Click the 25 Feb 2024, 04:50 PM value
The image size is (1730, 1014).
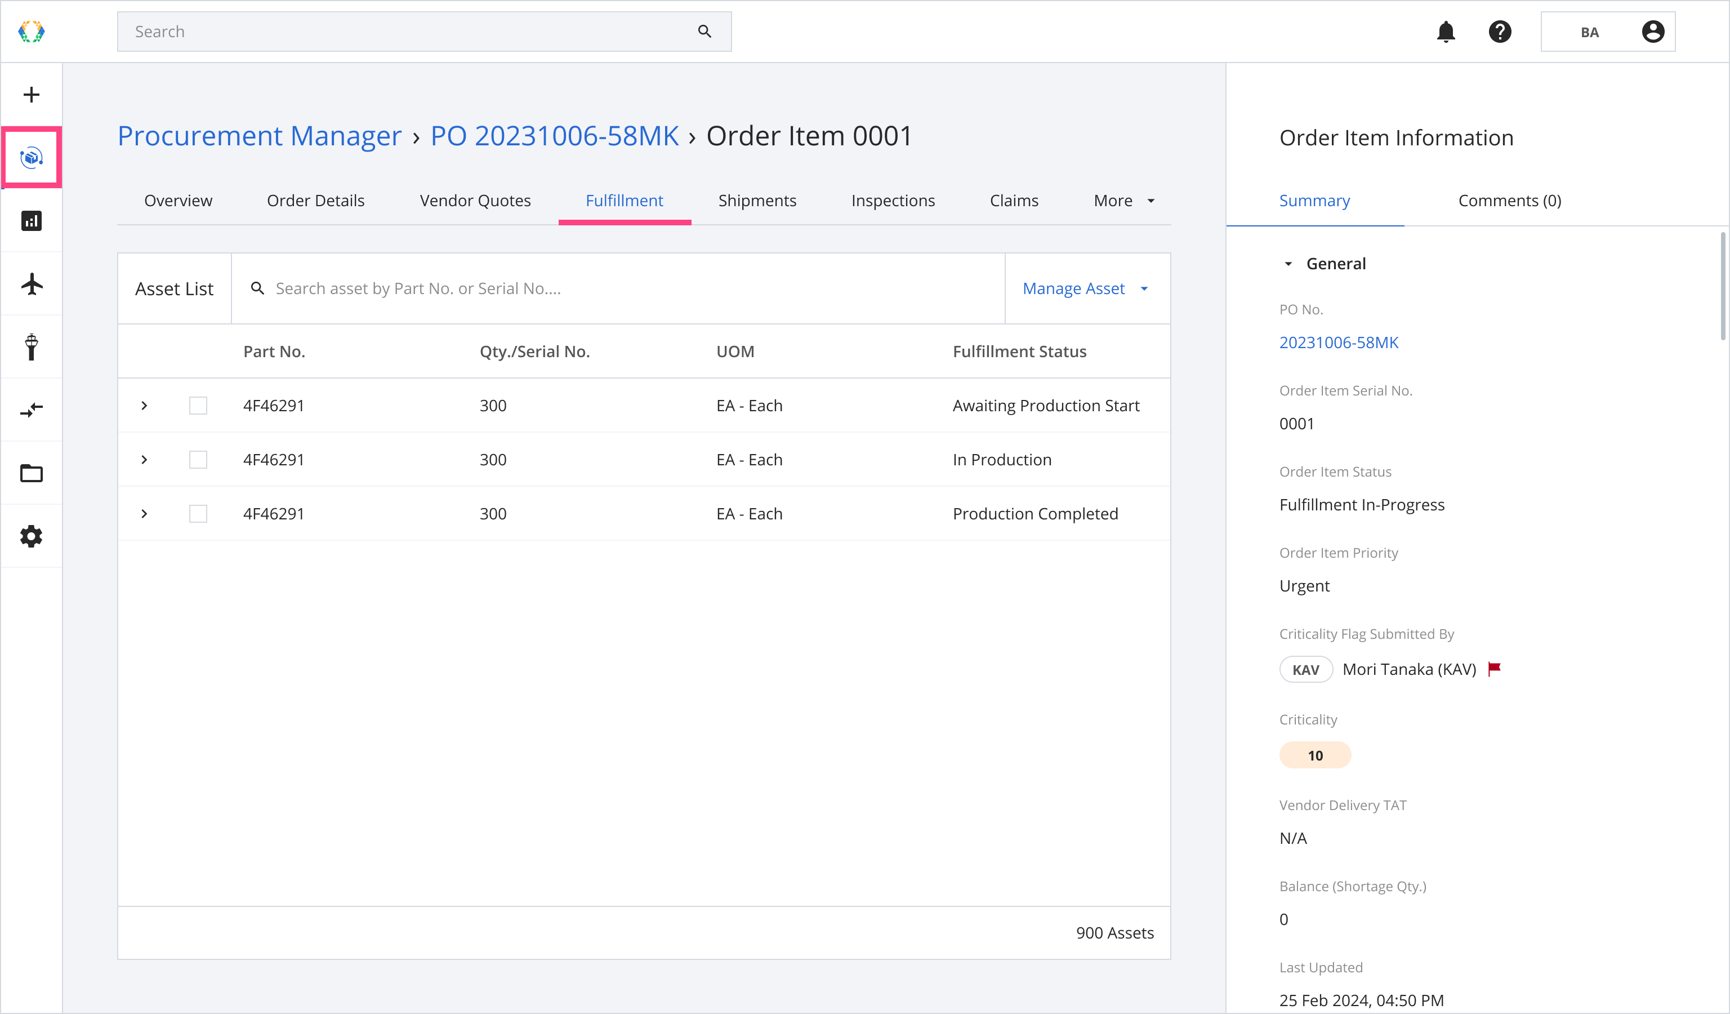point(1361,1000)
